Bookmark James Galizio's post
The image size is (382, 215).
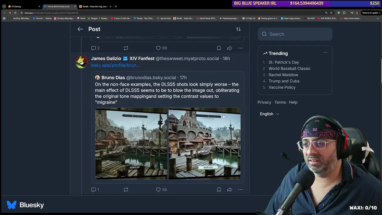[219, 189]
